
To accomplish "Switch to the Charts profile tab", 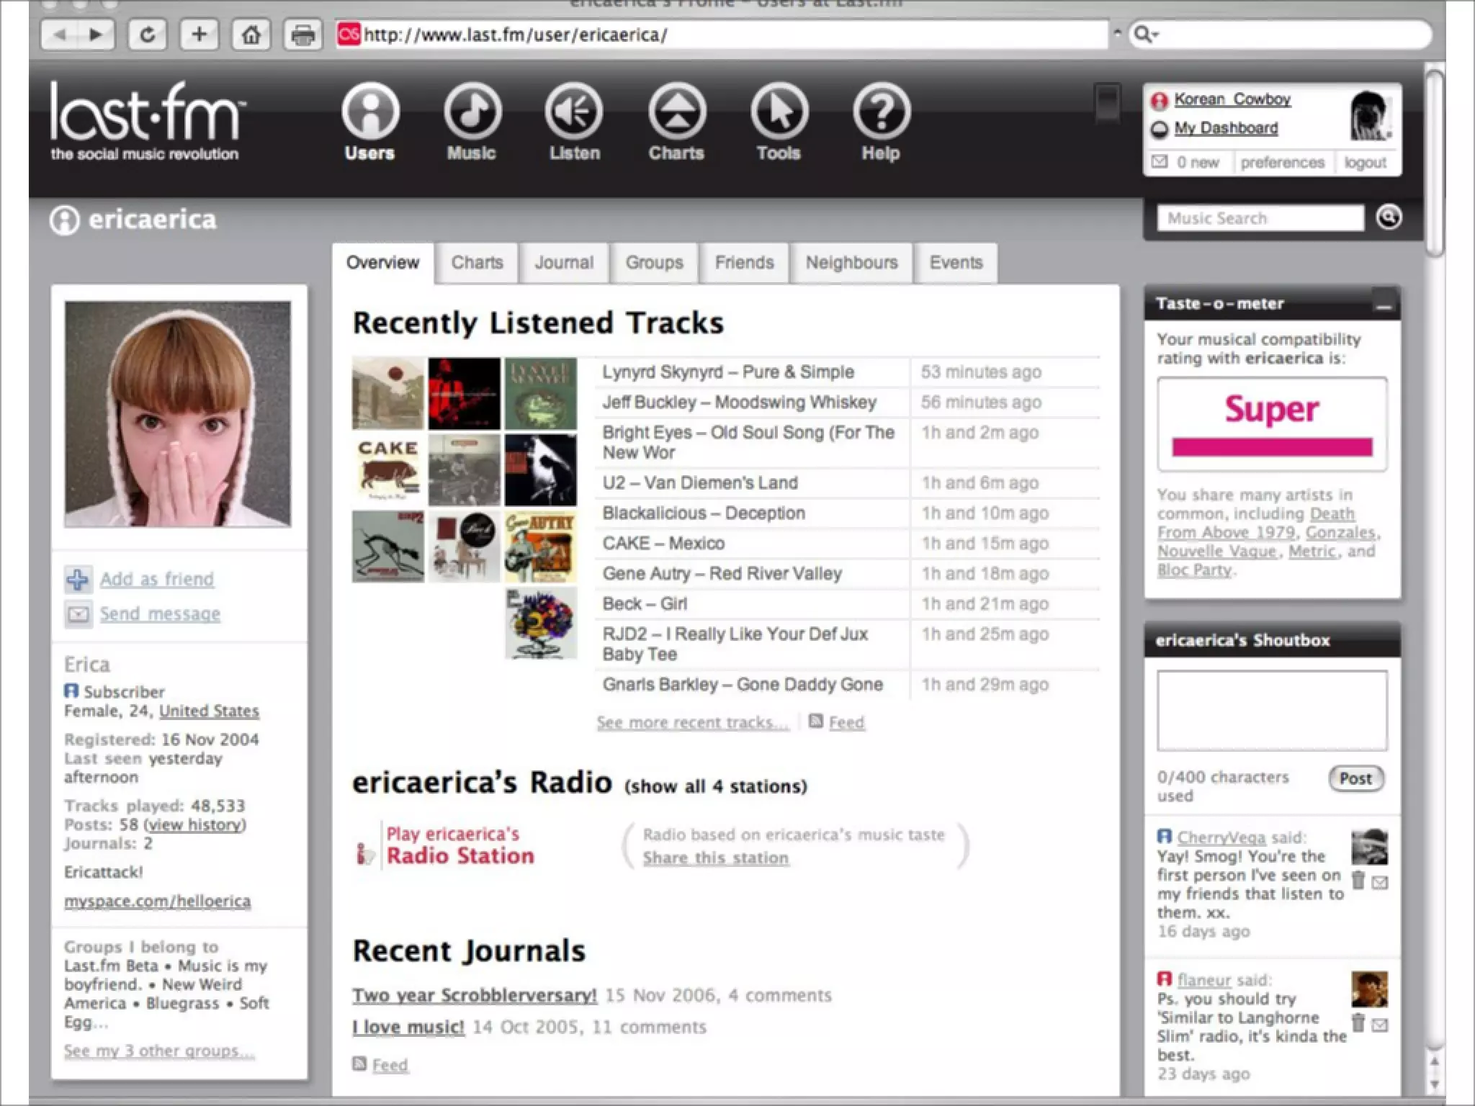I will [x=478, y=263].
